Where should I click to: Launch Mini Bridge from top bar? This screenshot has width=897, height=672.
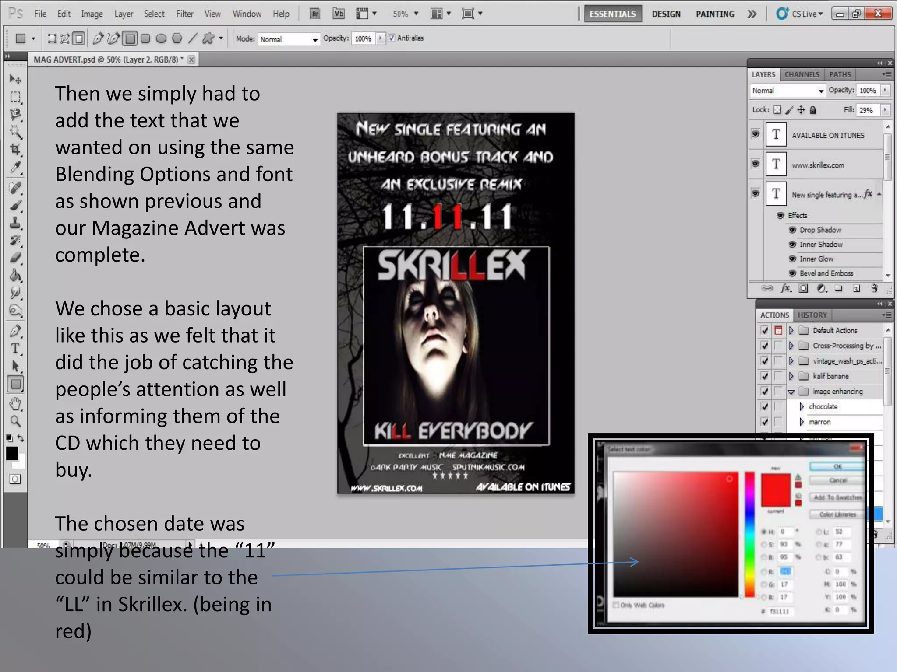(x=338, y=14)
